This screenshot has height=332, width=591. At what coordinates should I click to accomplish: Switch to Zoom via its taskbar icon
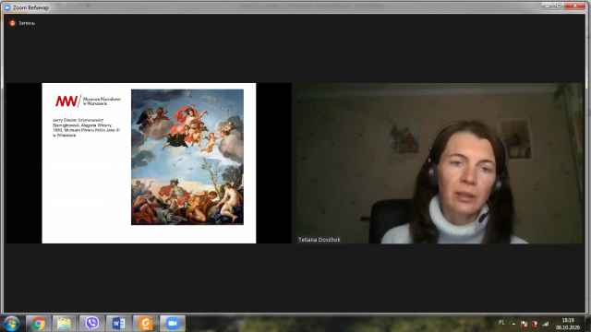[173, 324]
